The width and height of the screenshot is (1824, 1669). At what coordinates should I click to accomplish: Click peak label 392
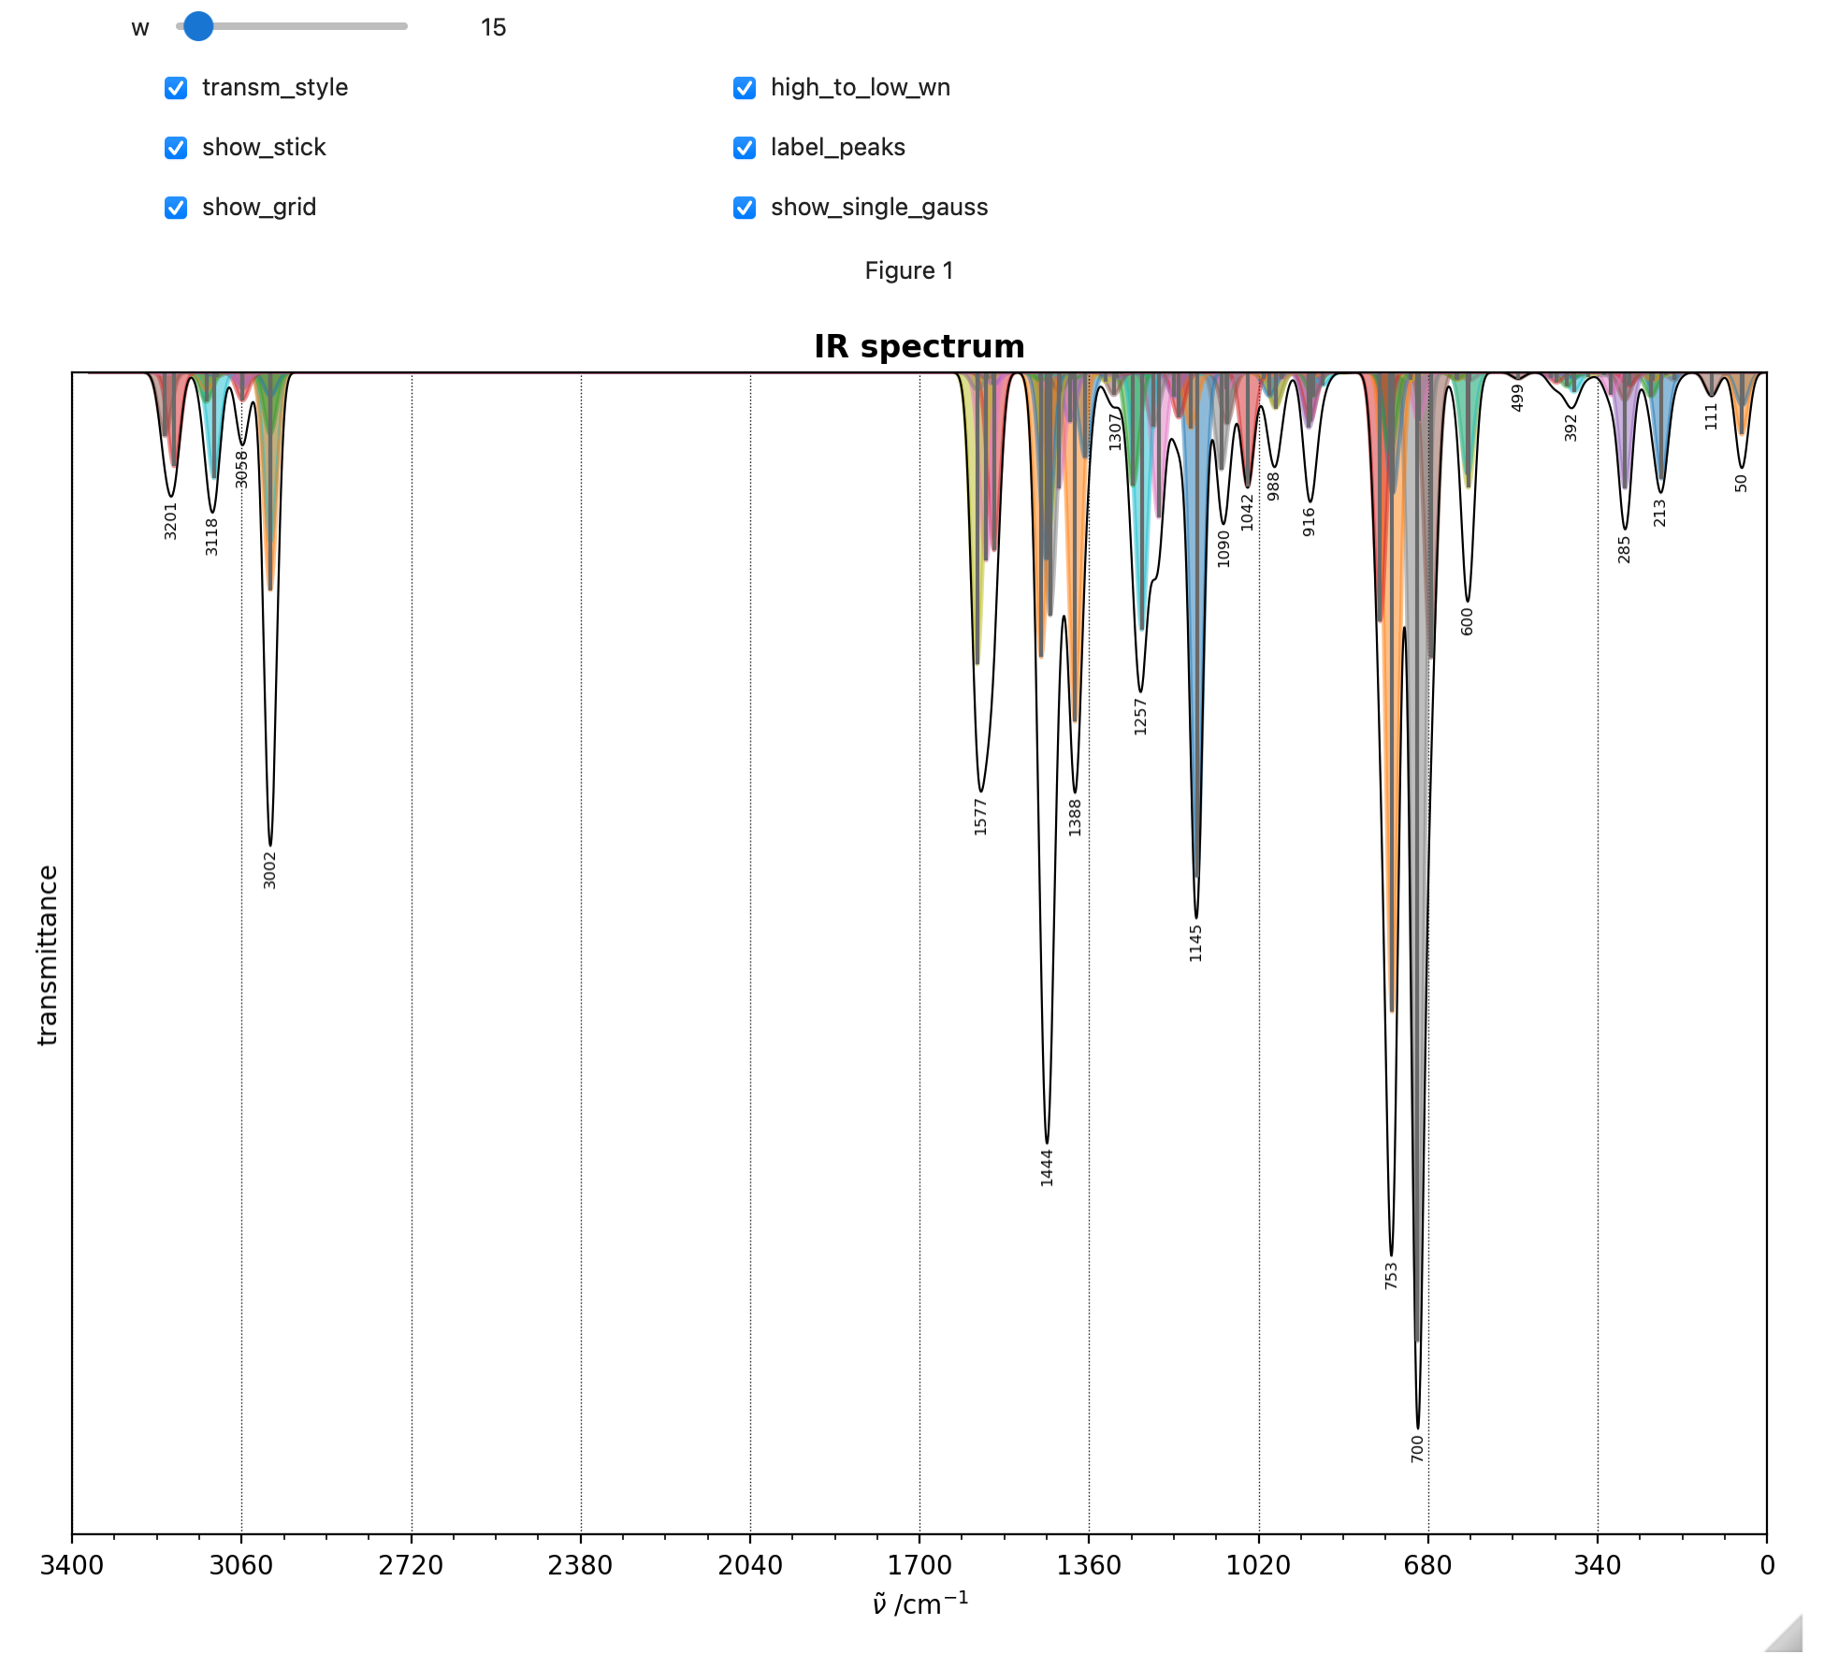coord(1571,428)
